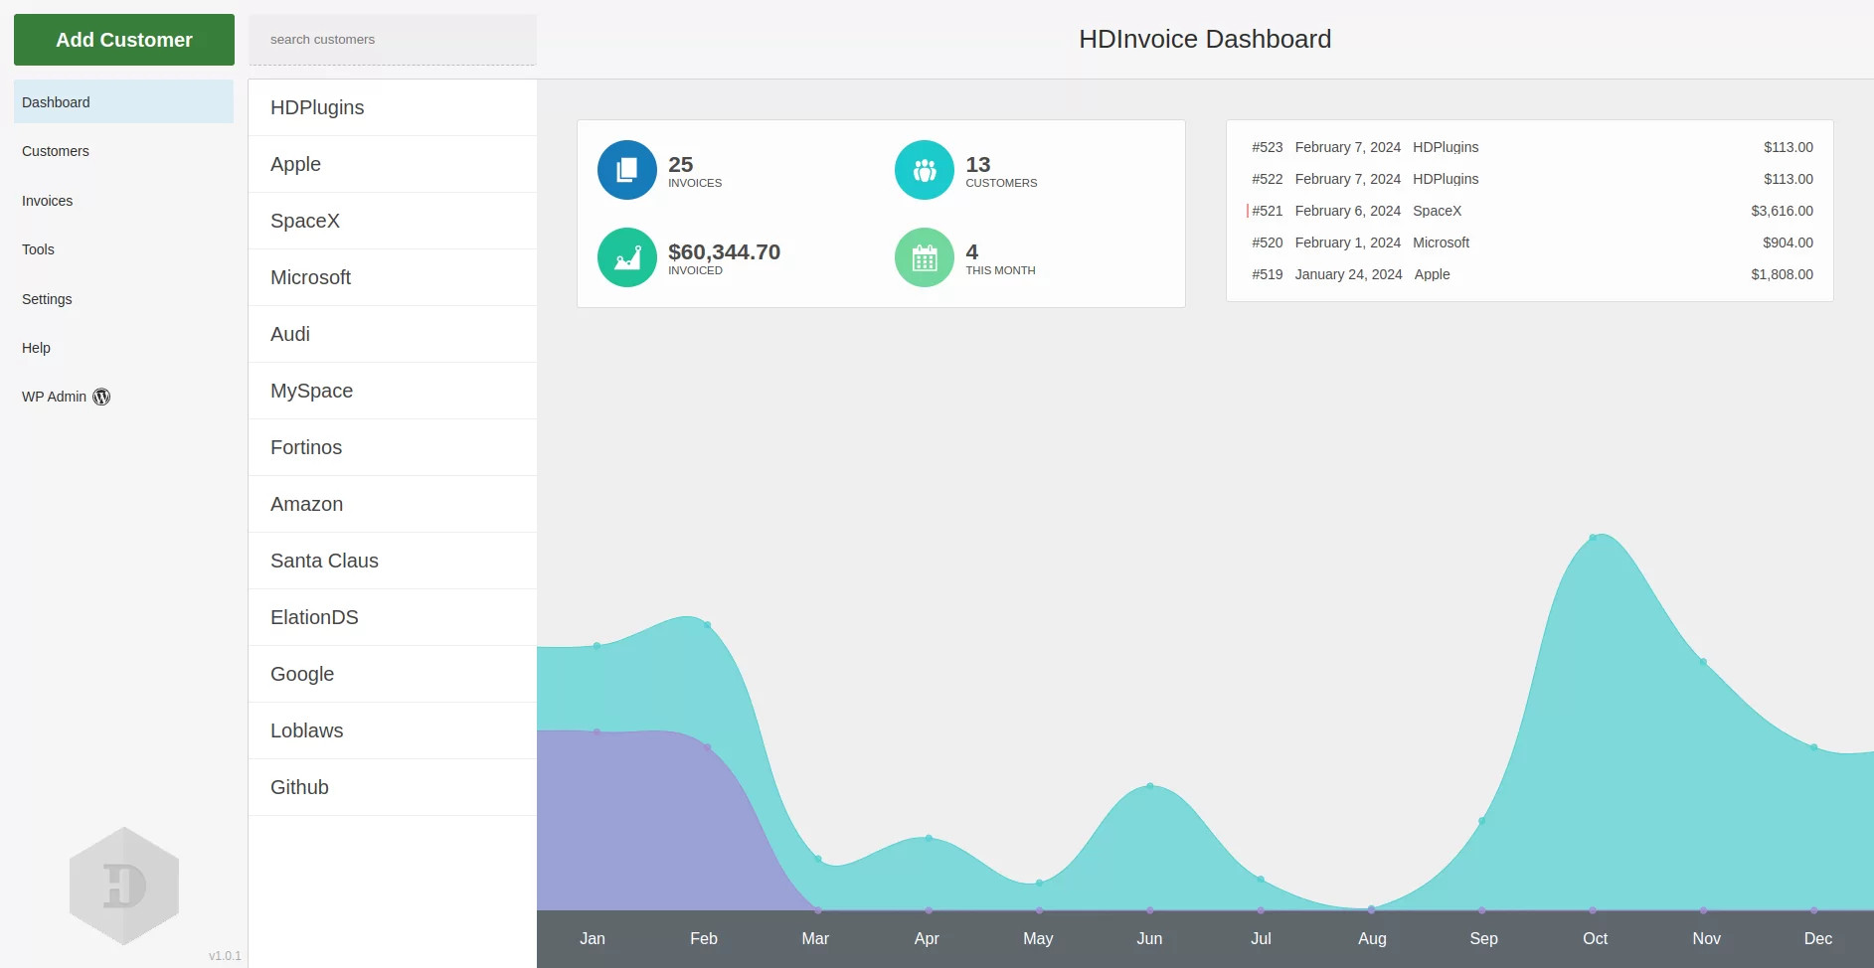Click the WordPress logo beside WP Admin

pyautogui.click(x=101, y=397)
